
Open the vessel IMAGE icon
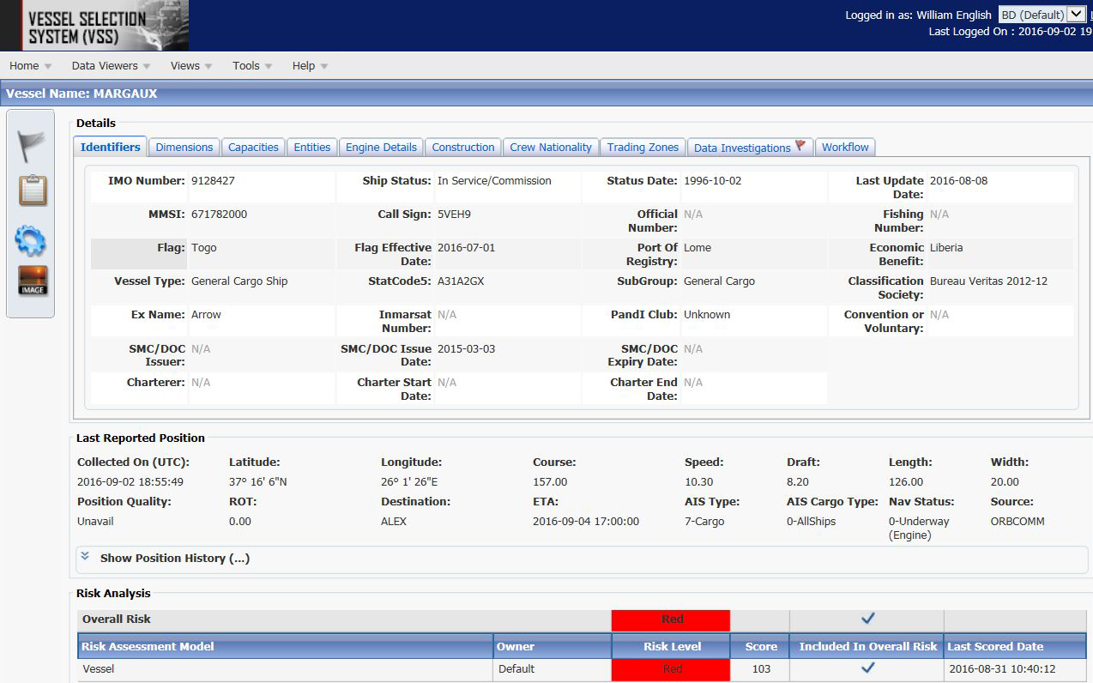tap(33, 281)
